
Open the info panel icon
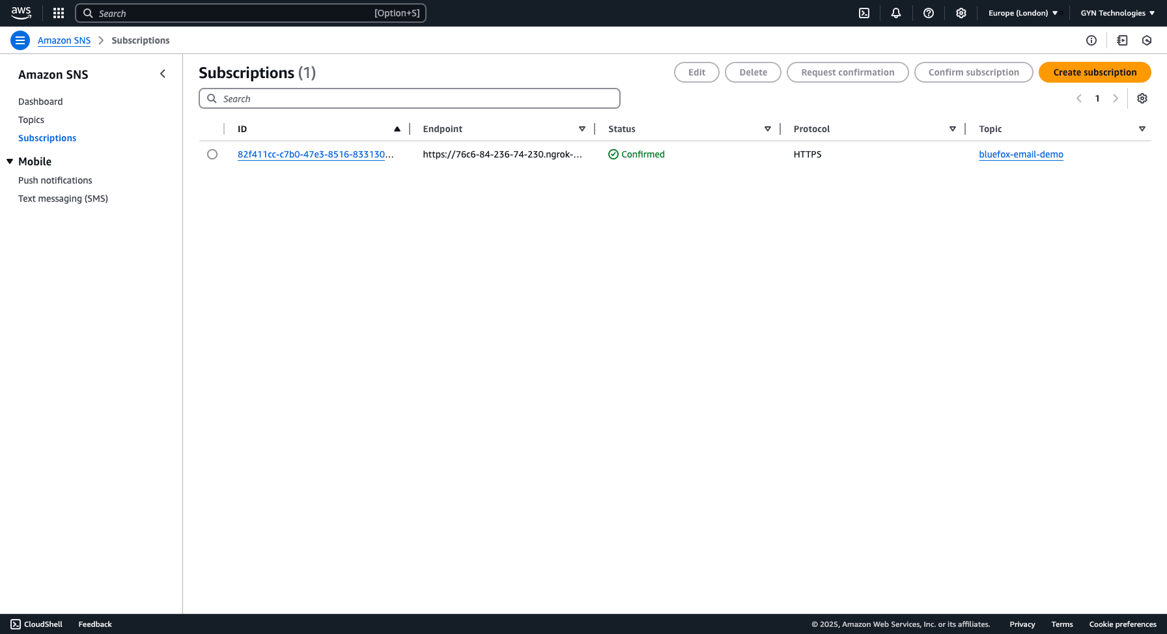(1091, 40)
